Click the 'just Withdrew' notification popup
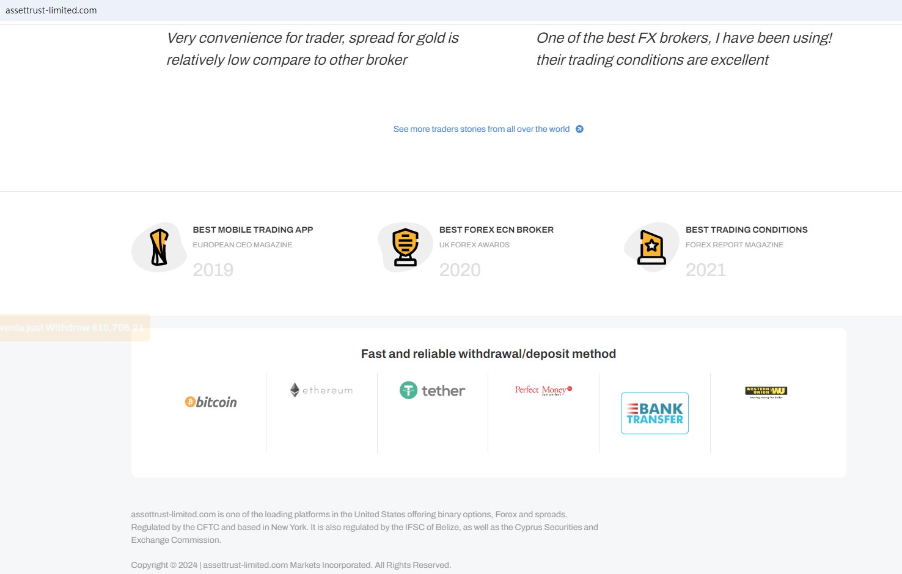Viewport: 902px width, 574px height. (75, 328)
